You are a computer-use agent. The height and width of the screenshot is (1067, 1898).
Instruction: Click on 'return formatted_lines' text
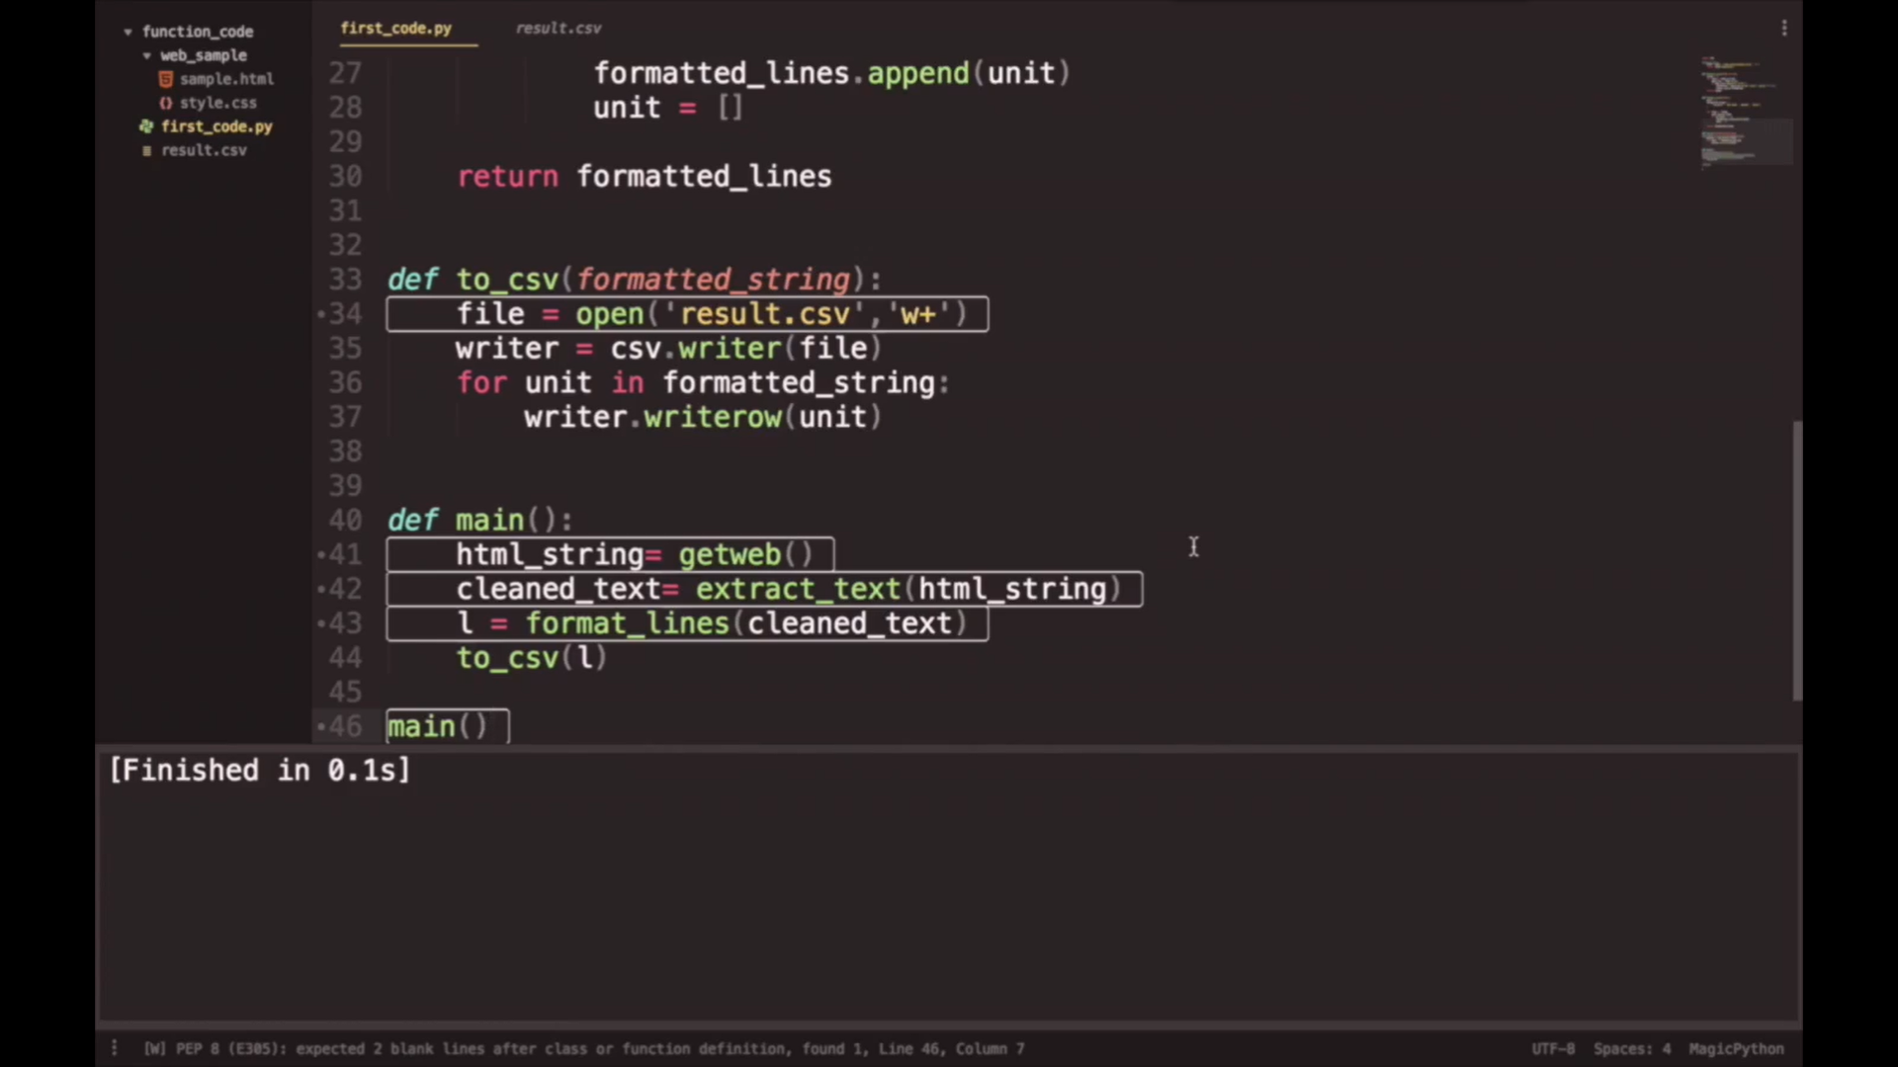644,177
